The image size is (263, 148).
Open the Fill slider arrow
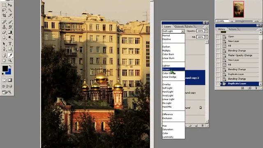pos(206,37)
